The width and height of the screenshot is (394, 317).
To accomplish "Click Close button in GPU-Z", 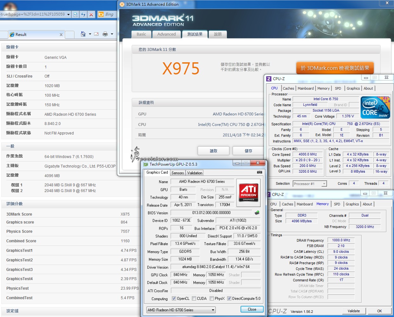I will [252, 309].
